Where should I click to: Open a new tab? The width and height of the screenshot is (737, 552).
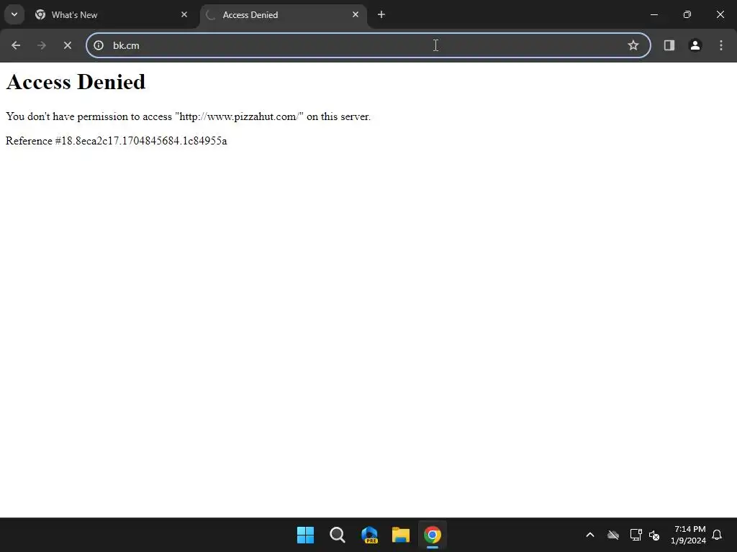coord(381,14)
